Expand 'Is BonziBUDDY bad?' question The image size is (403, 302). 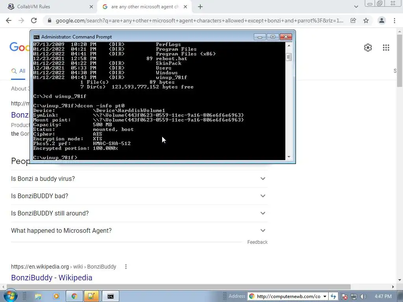[139, 196]
